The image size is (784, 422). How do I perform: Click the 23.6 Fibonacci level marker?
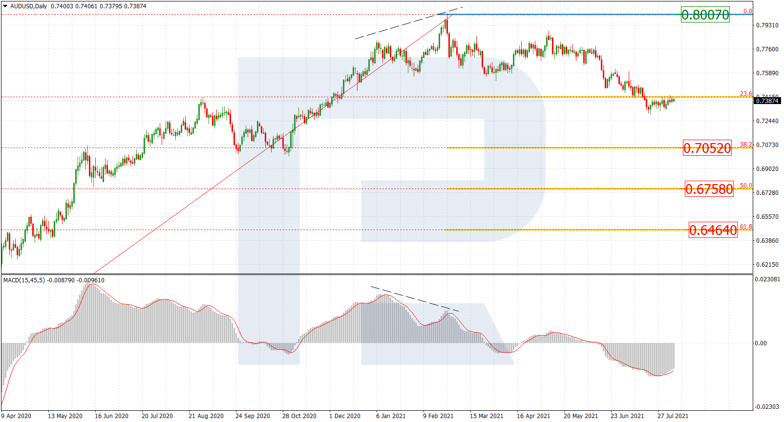[746, 94]
